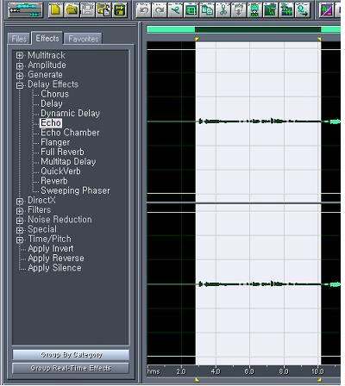Select the Flanger effect
Screen dimensions: 345x386
pyautogui.click(x=55, y=142)
